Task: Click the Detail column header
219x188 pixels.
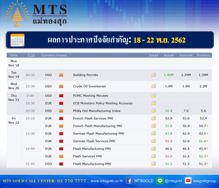Action: tap(153, 55)
